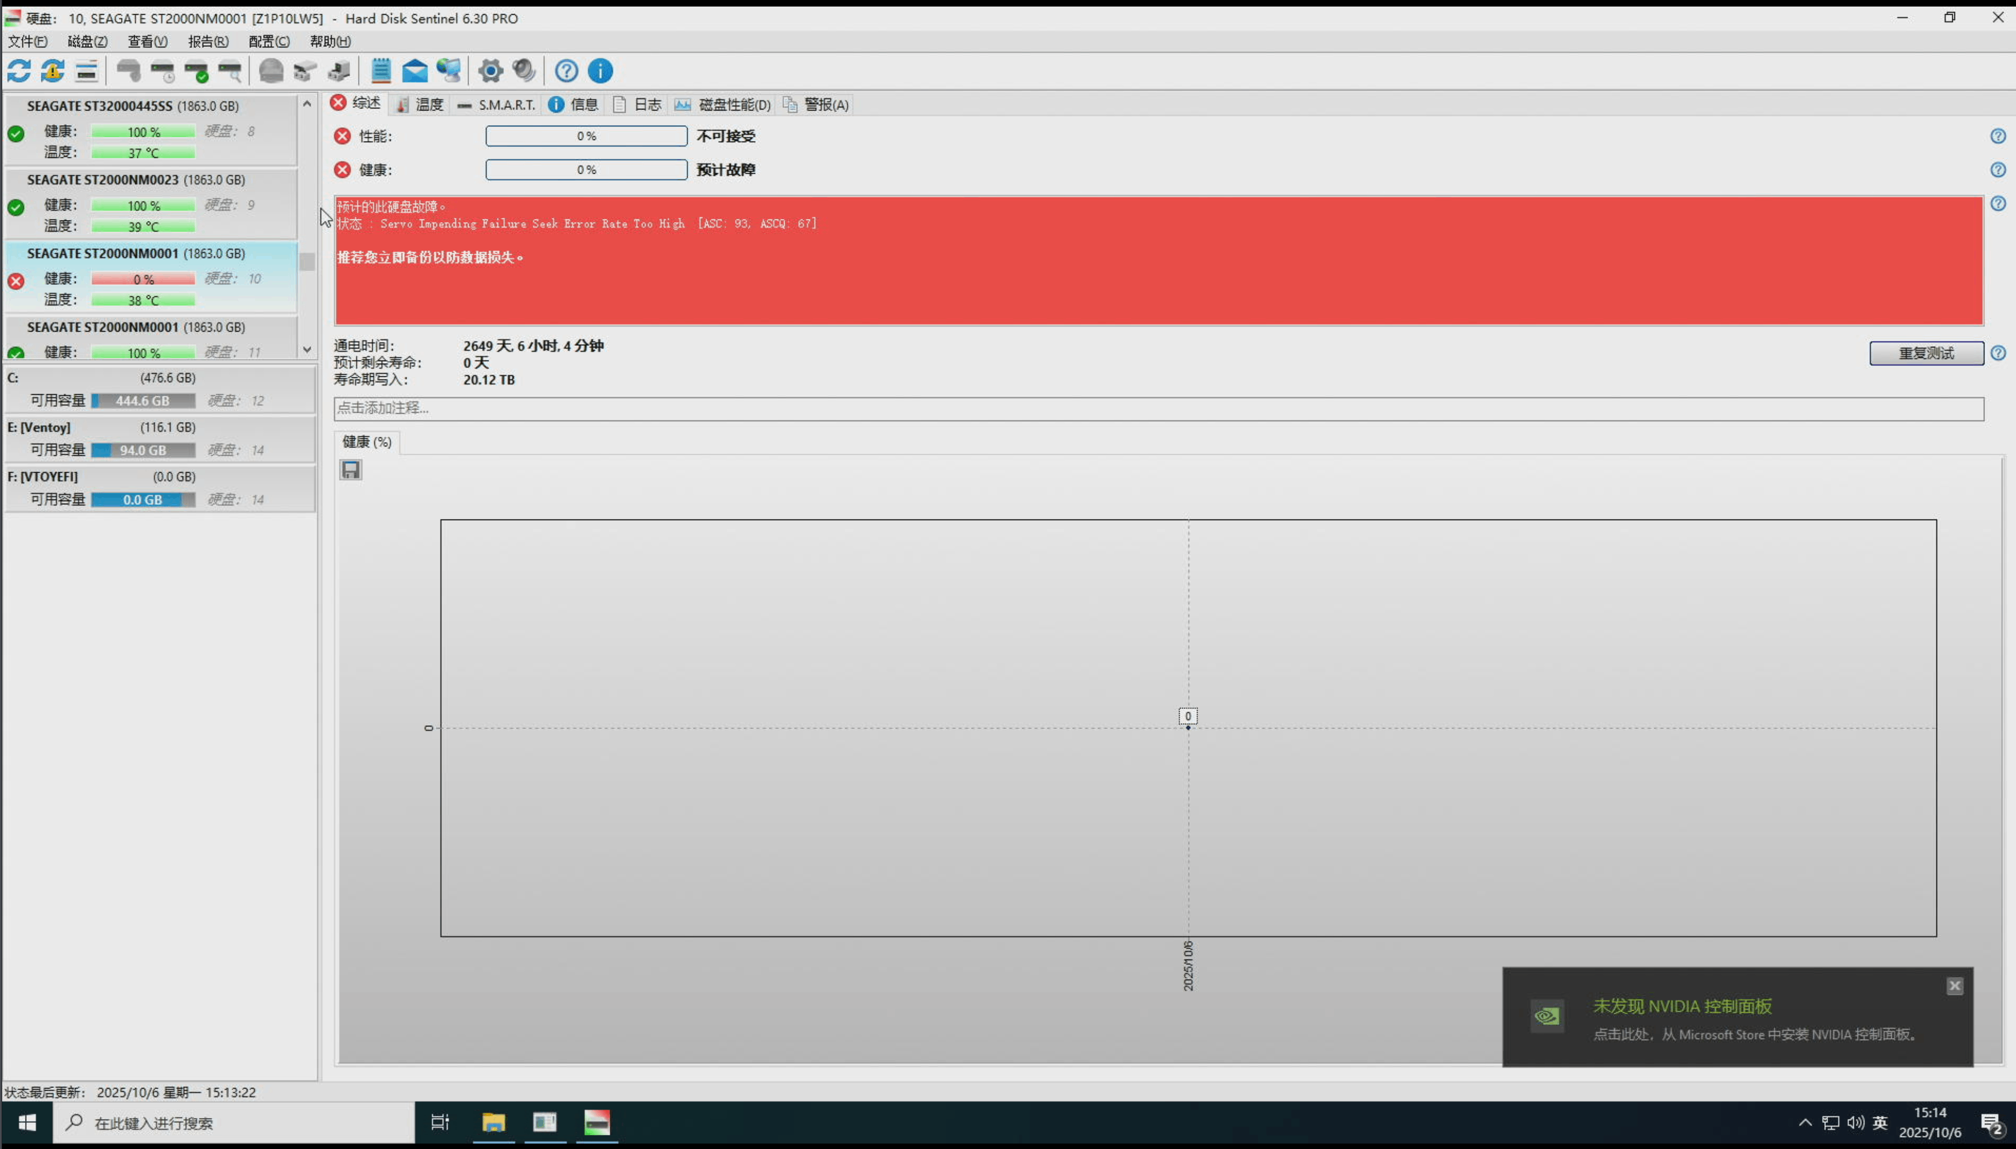Open the send e-mail envelope icon

(x=415, y=71)
